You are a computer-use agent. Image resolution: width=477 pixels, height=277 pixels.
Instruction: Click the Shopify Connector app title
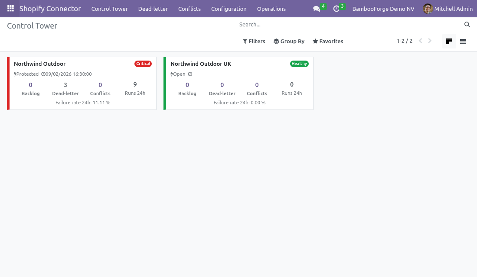[50, 9]
